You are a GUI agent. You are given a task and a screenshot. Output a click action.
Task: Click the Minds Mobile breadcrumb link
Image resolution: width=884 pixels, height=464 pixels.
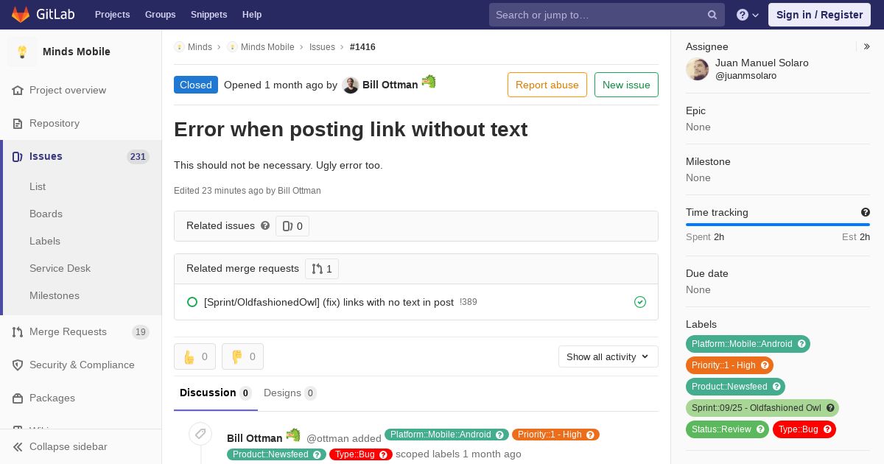267,47
